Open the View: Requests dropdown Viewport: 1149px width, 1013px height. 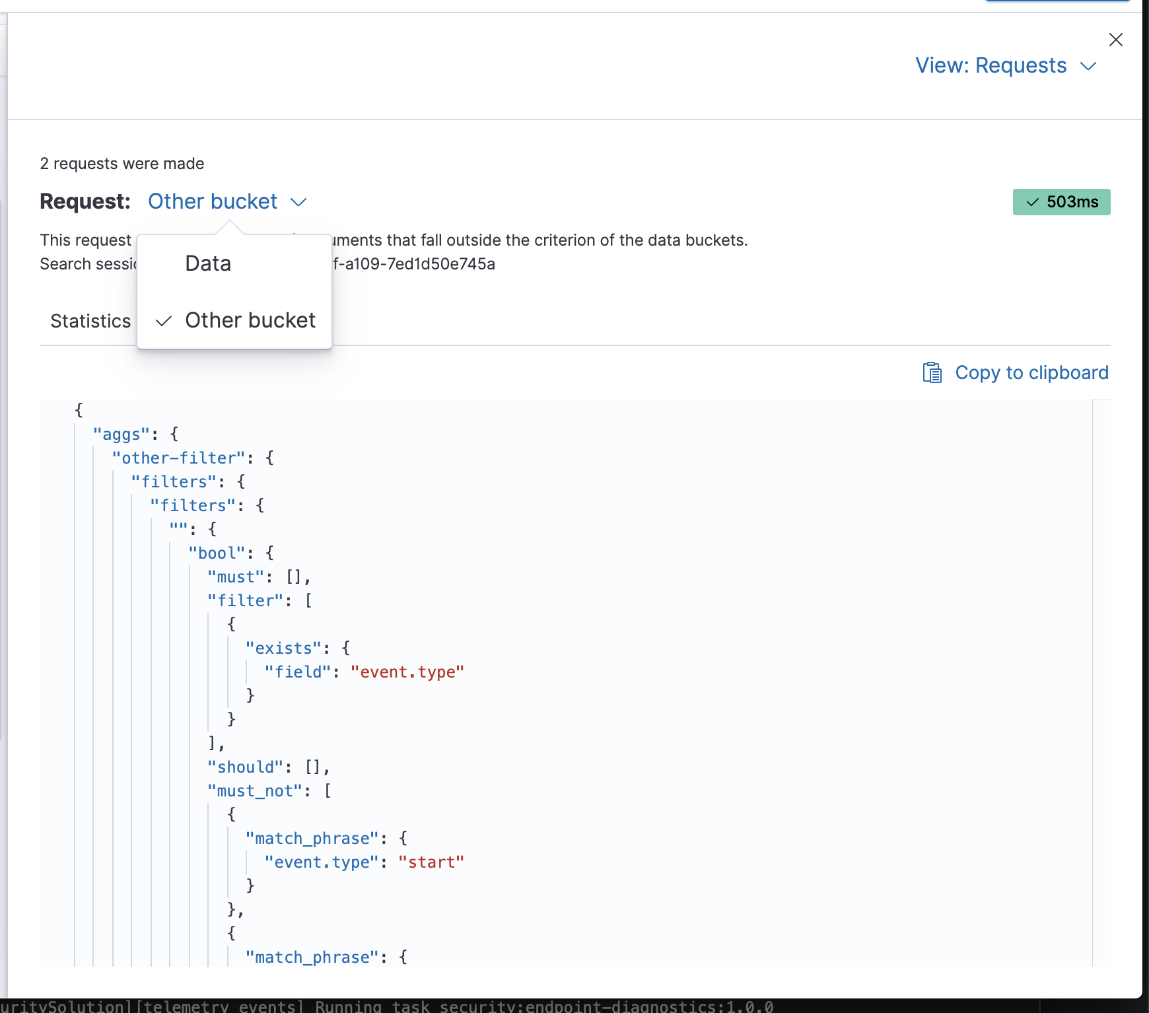[x=1006, y=65]
